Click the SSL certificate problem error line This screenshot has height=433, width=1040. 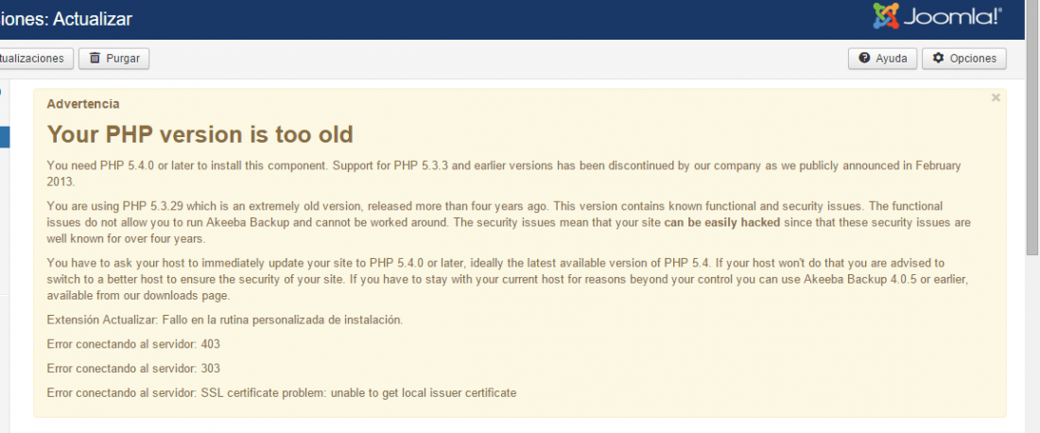(x=281, y=393)
